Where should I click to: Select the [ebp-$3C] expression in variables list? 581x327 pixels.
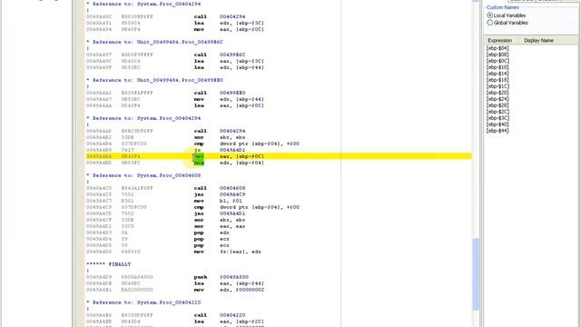[497, 118]
